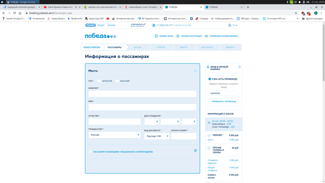
Task: Collapse the Место passenger panel
Action: 195,71
